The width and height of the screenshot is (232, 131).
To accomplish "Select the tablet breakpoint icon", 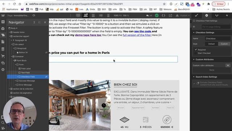I will (93, 15).
